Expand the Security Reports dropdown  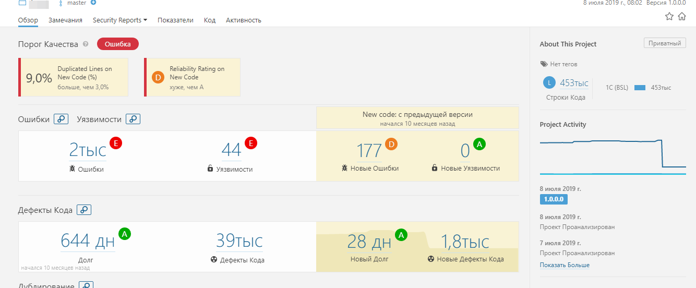[120, 20]
